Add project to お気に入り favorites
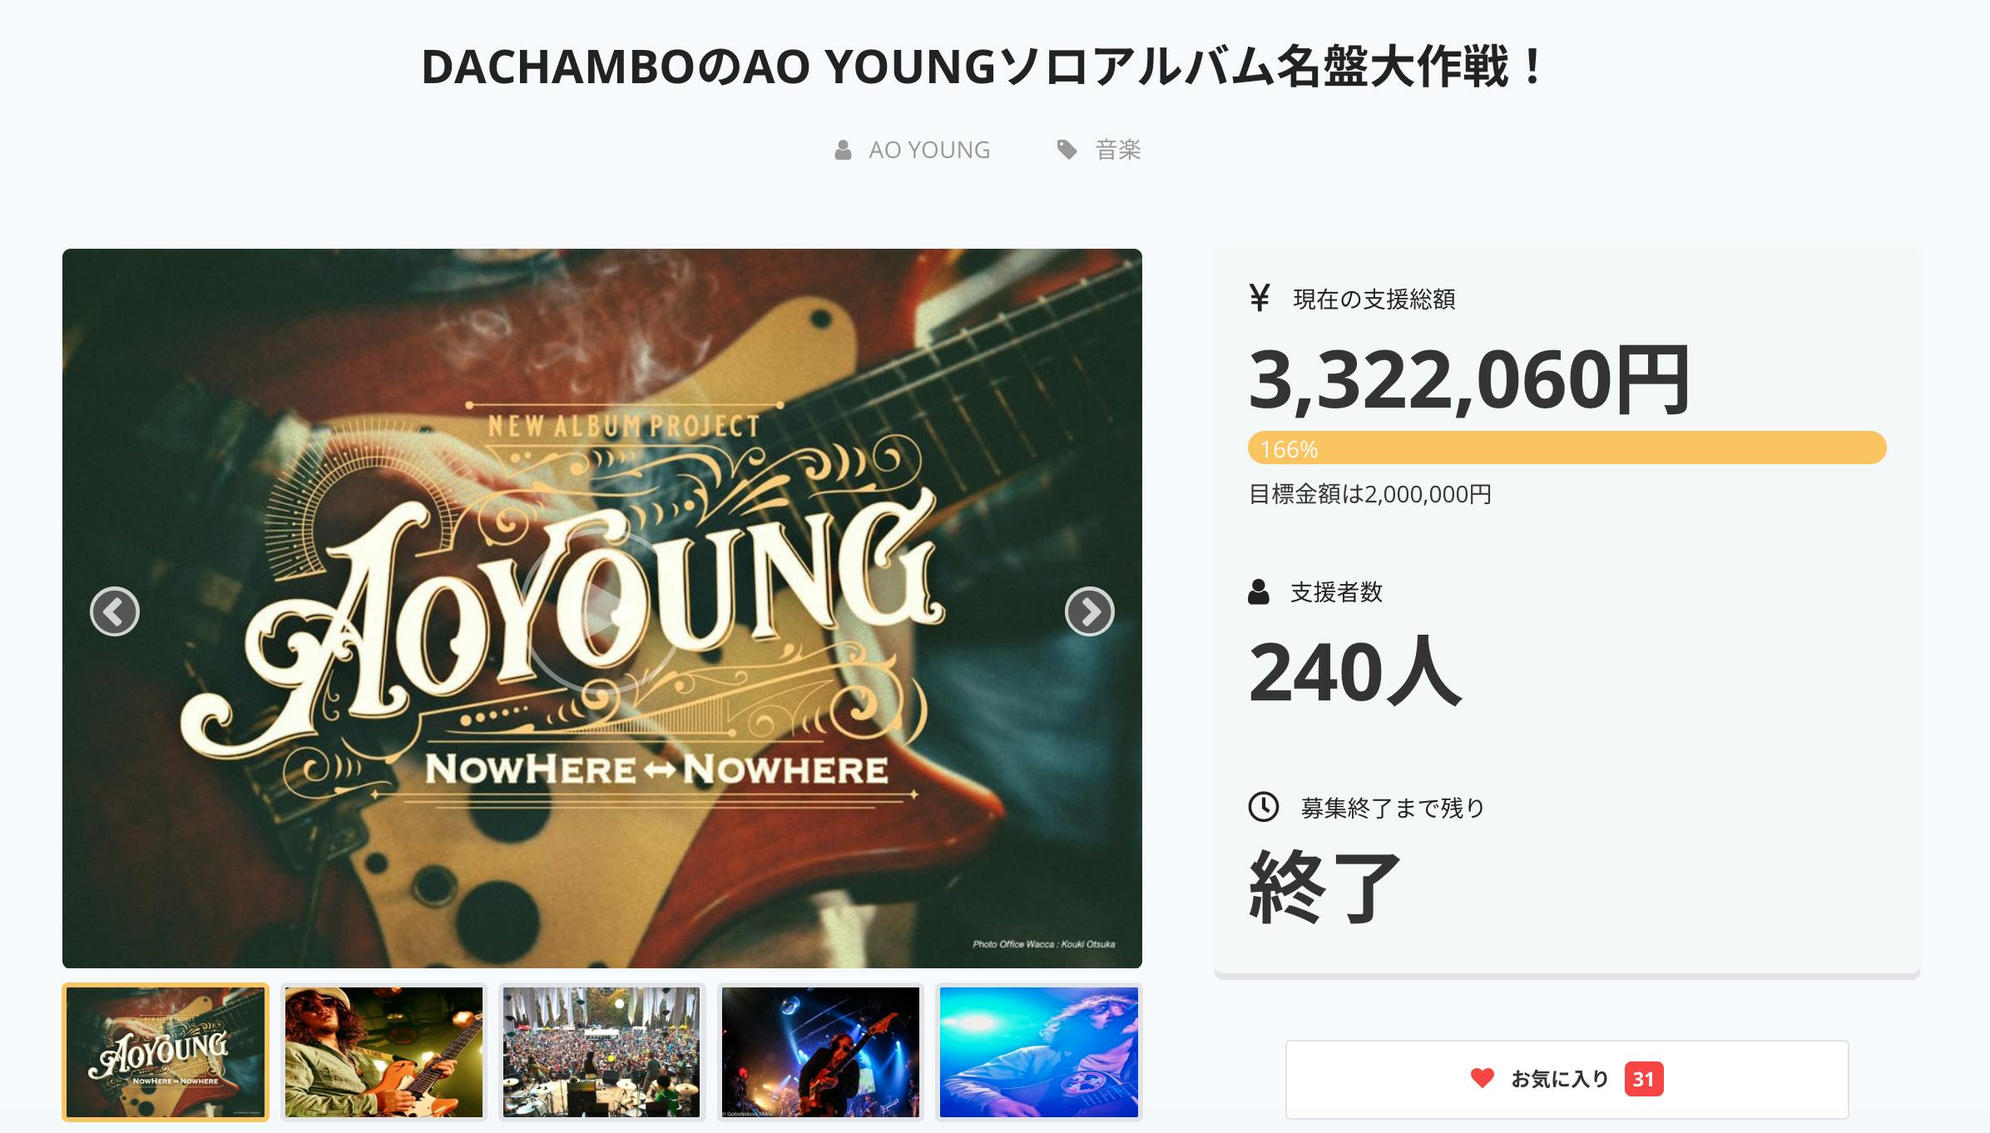This screenshot has height=1133, width=1990. click(1567, 1079)
